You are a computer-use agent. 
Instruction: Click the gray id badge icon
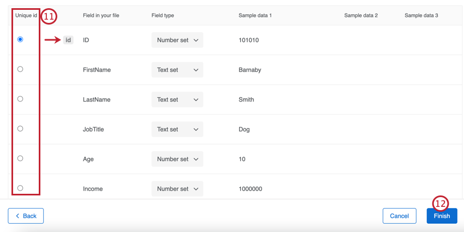[68, 40]
